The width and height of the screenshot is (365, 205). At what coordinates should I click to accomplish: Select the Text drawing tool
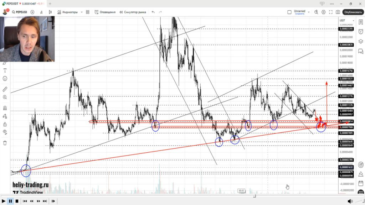[x=5, y=70]
